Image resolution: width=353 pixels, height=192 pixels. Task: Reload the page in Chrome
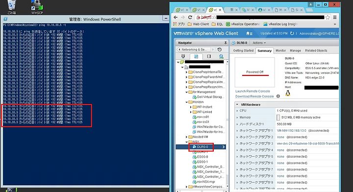(190, 17)
